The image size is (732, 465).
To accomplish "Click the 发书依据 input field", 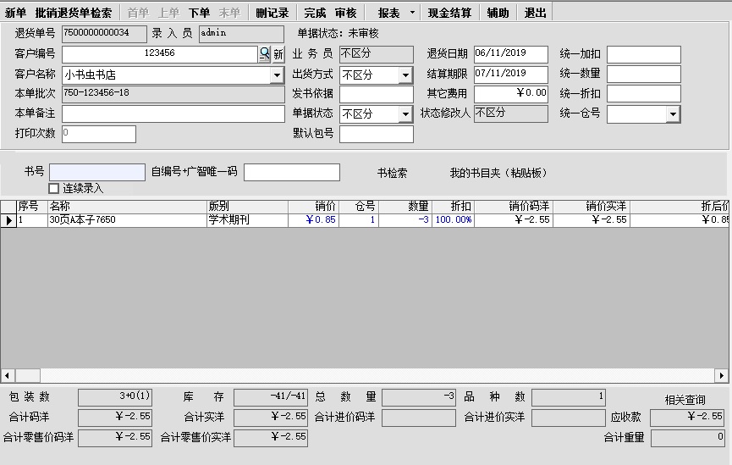I will coord(377,94).
